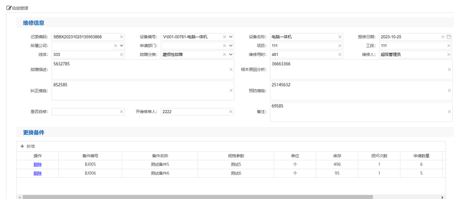This screenshot has width=454, height=199.
Task: Click the 申请数量 column header
Action: pos(421,156)
